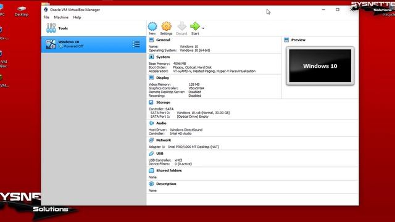Click the Windows 10.vdi storage entry
This screenshot has height=222, width=395.
click(x=203, y=113)
